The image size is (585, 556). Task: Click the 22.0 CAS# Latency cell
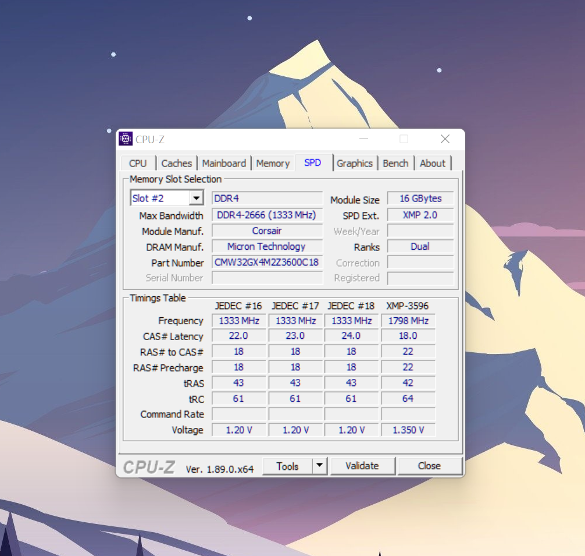(239, 336)
